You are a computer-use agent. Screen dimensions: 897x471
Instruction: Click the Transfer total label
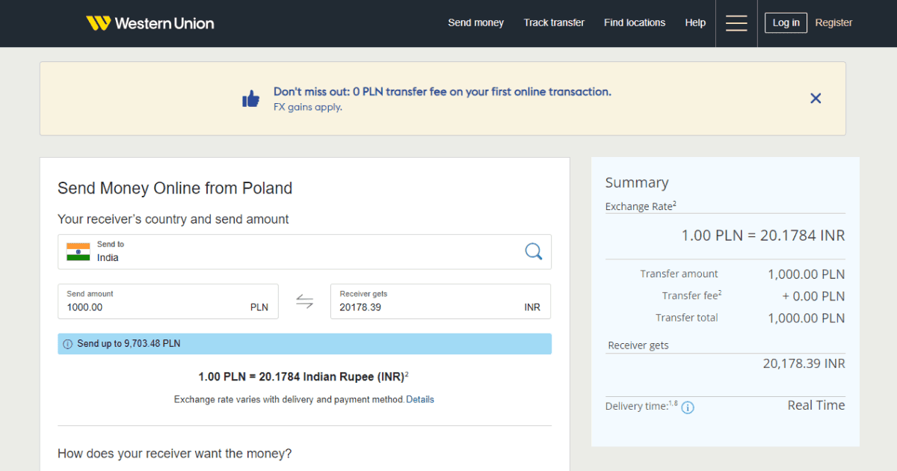[687, 318]
